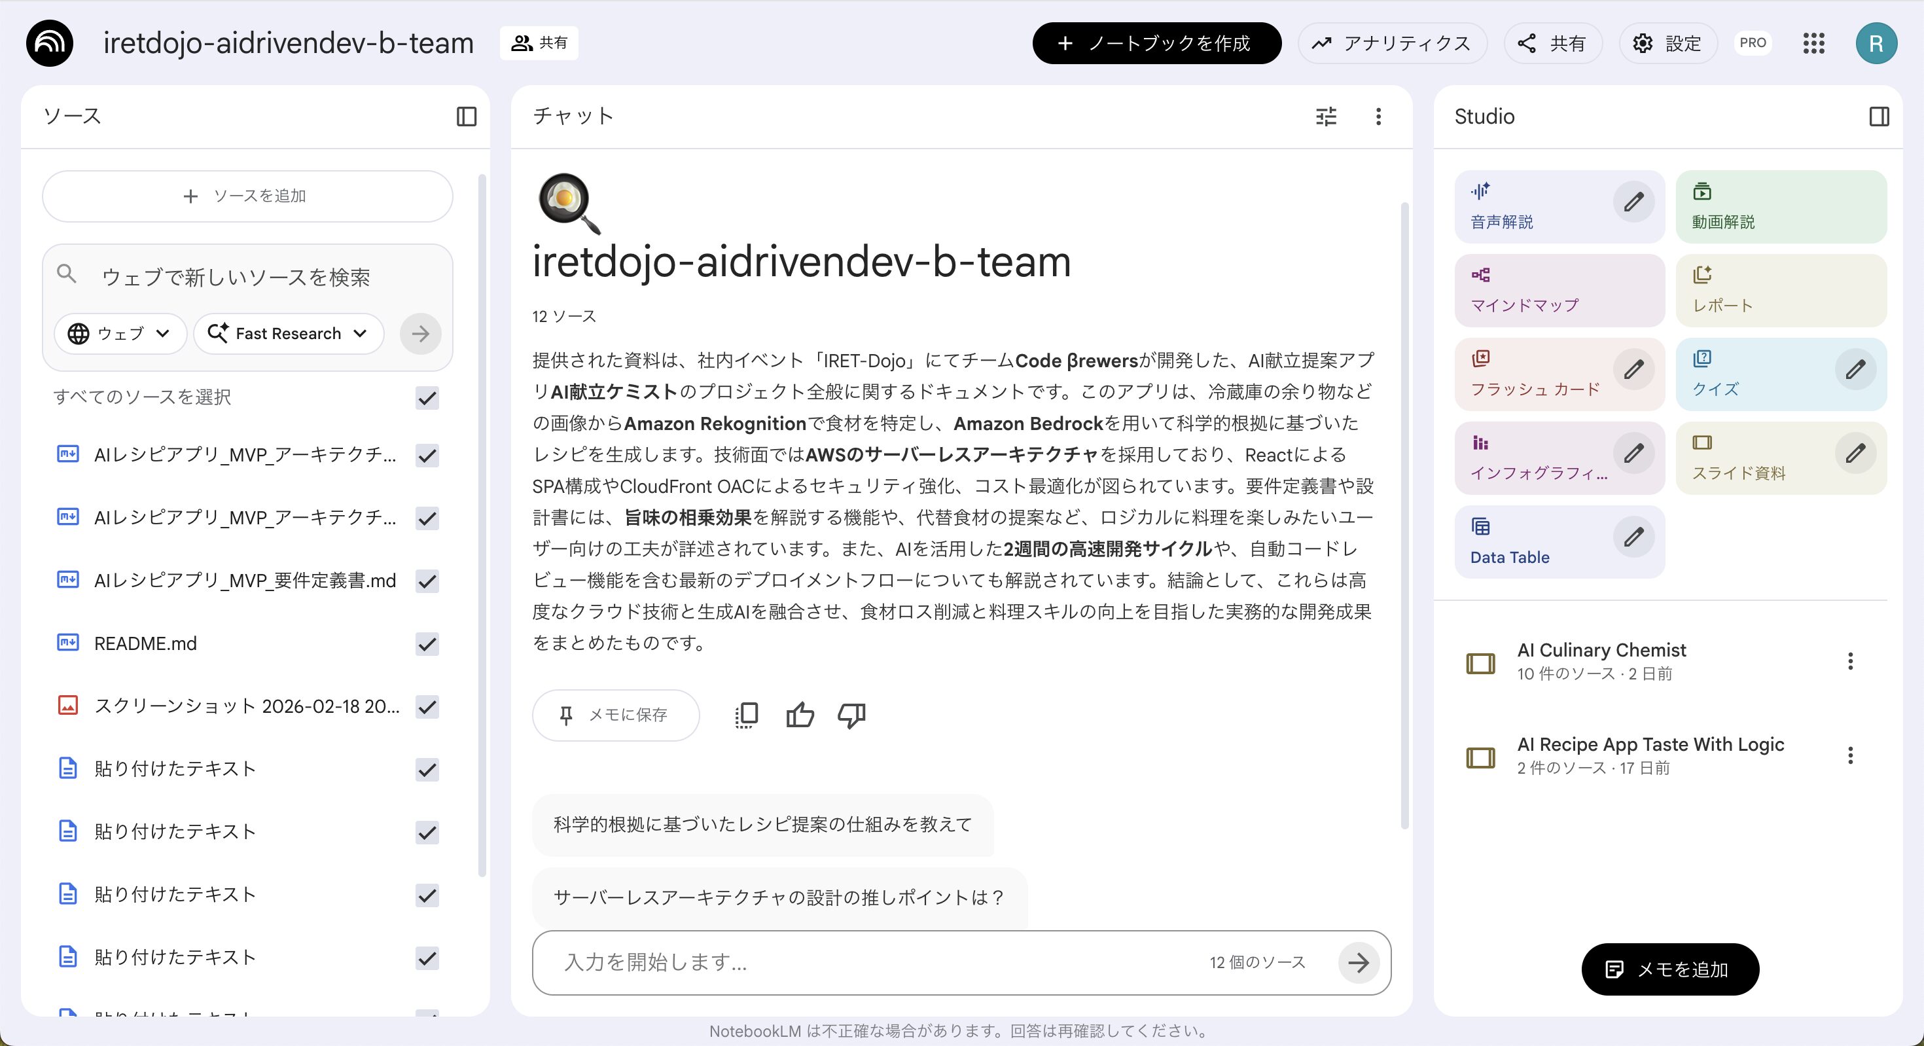
Task: Click the add note (メモを追加) button
Action: point(1669,969)
